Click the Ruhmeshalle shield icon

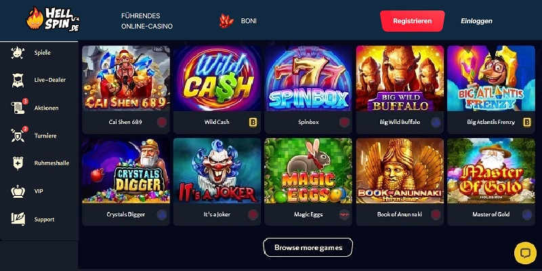pyautogui.click(x=18, y=163)
